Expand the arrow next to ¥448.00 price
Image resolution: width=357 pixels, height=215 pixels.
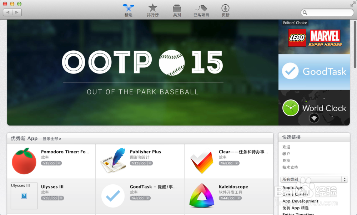coord(239,198)
